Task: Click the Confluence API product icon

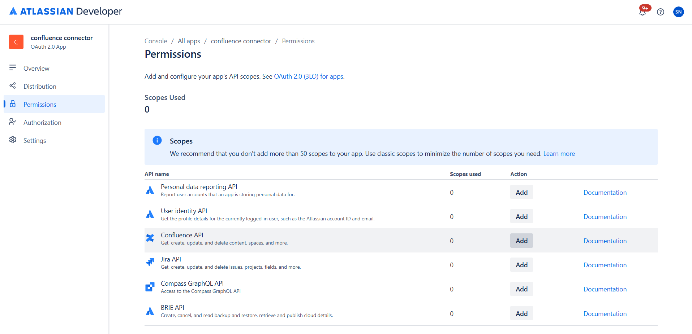Action: click(x=150, y=238)
